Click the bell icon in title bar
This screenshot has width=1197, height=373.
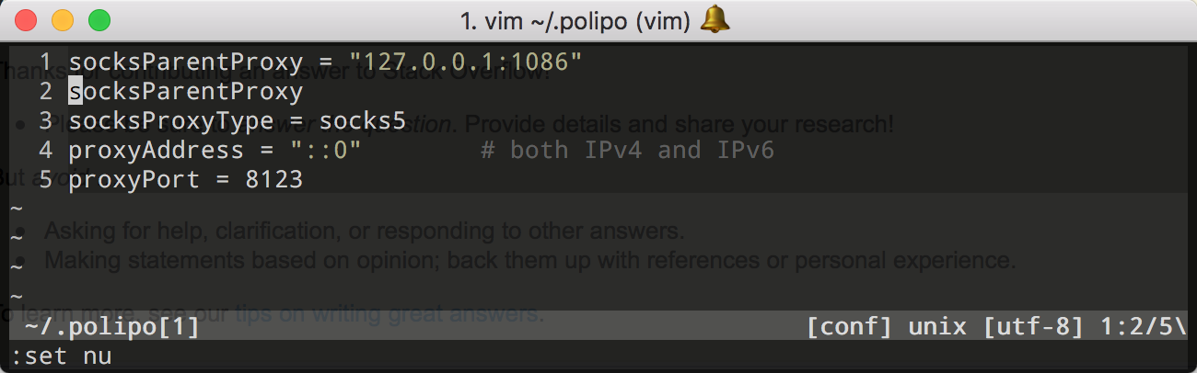[x=715, y=19]
